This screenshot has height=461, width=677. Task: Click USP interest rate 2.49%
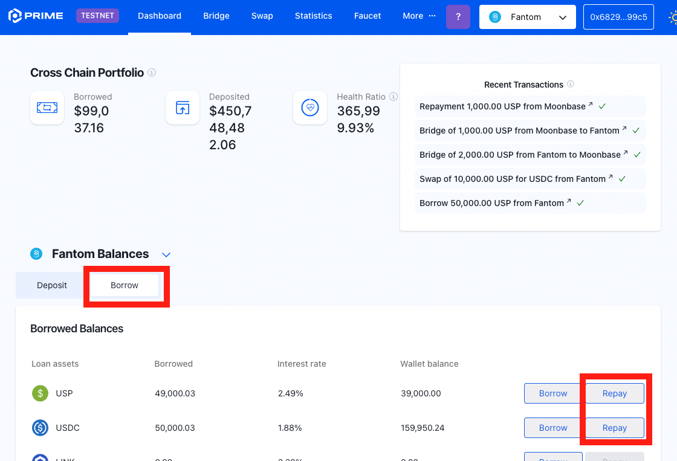(291, 393)
